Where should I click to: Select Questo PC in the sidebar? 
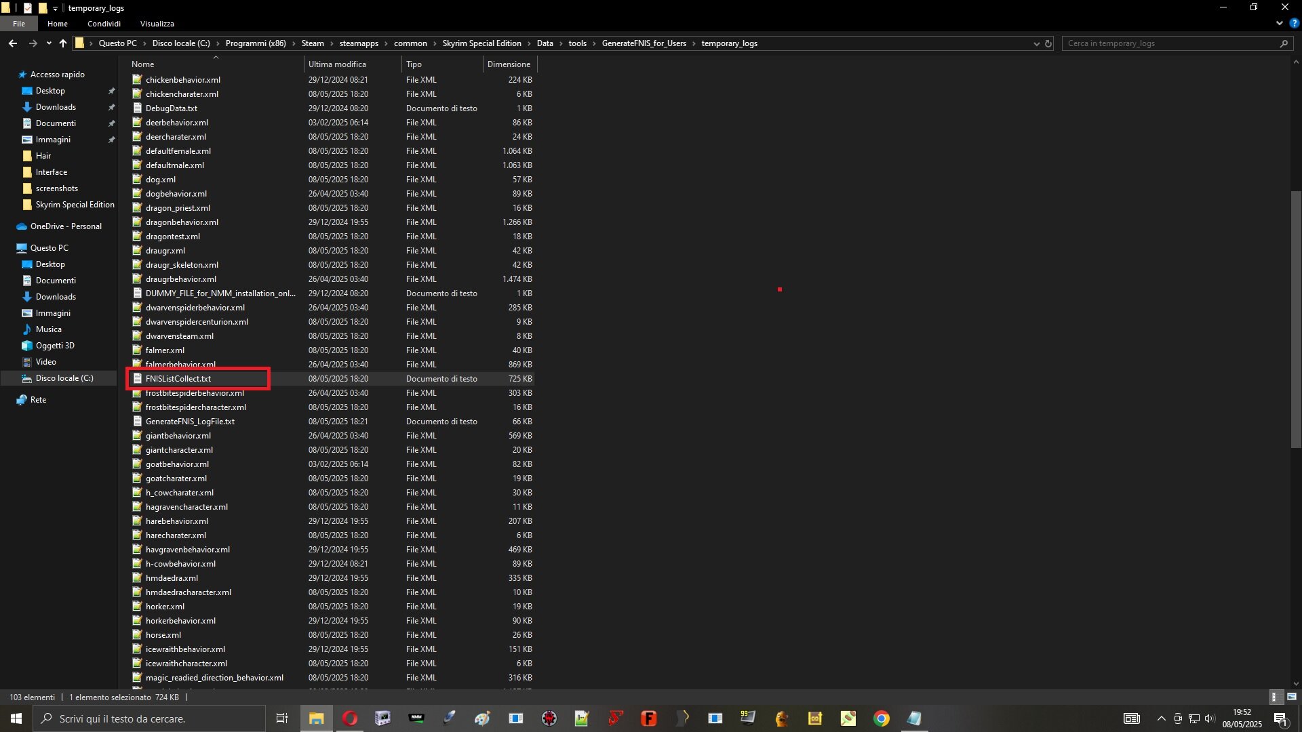(49, 248)
